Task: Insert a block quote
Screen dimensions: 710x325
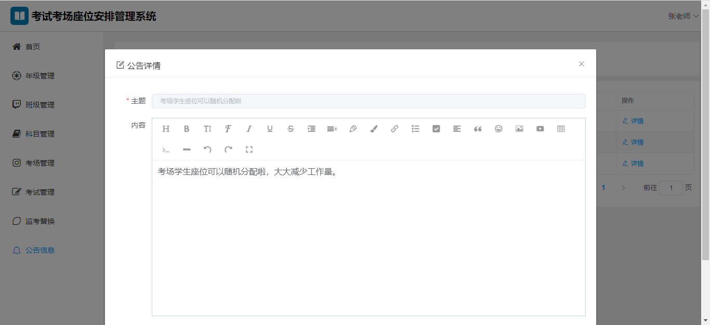Action: 478,129
